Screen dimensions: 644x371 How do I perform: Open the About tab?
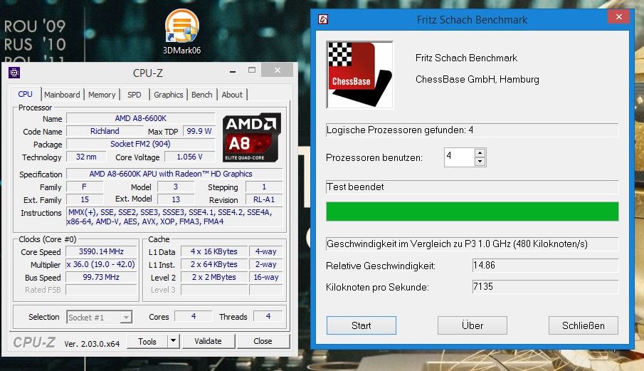[x=232, y=95]
